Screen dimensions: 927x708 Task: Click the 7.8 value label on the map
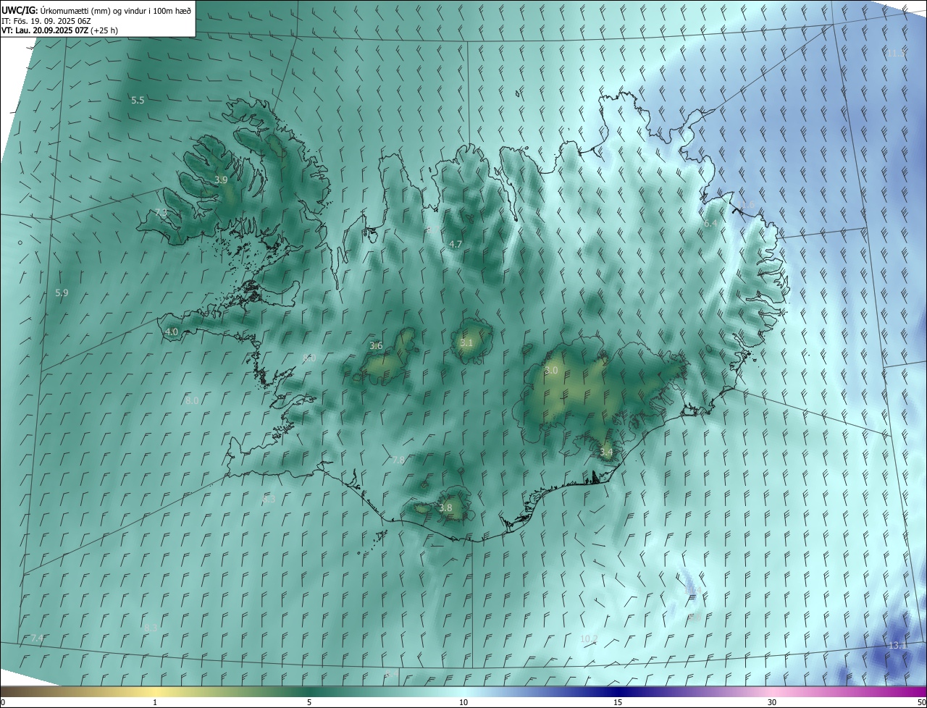(398, 460)
